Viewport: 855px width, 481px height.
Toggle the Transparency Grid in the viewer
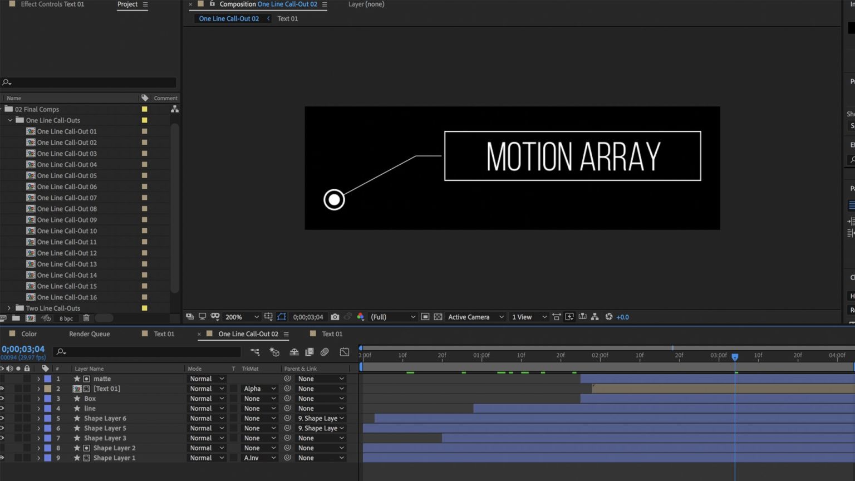tap(438, 316)
